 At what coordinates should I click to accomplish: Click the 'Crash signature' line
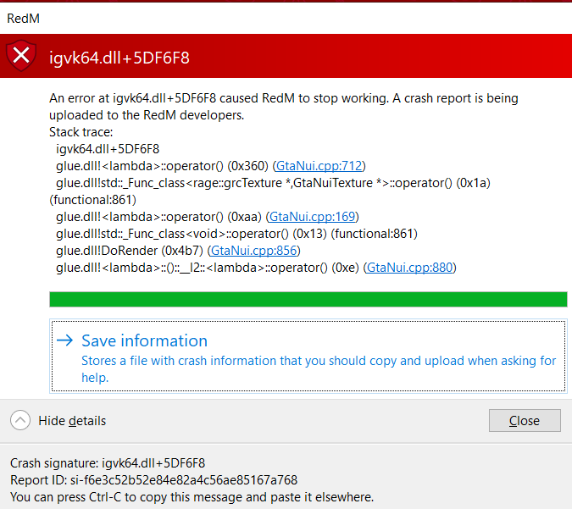108,463
